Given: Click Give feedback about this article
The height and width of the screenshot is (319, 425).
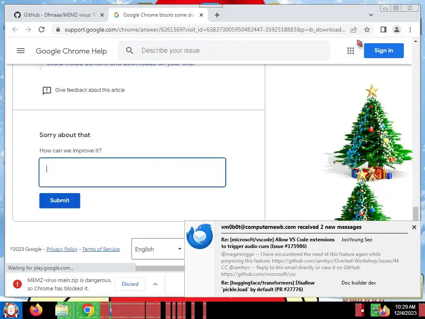Looking at the screenshot, I should (x=90, y=90).
